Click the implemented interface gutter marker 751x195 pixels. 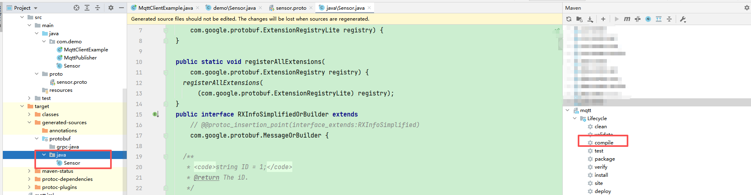(155, 114)
